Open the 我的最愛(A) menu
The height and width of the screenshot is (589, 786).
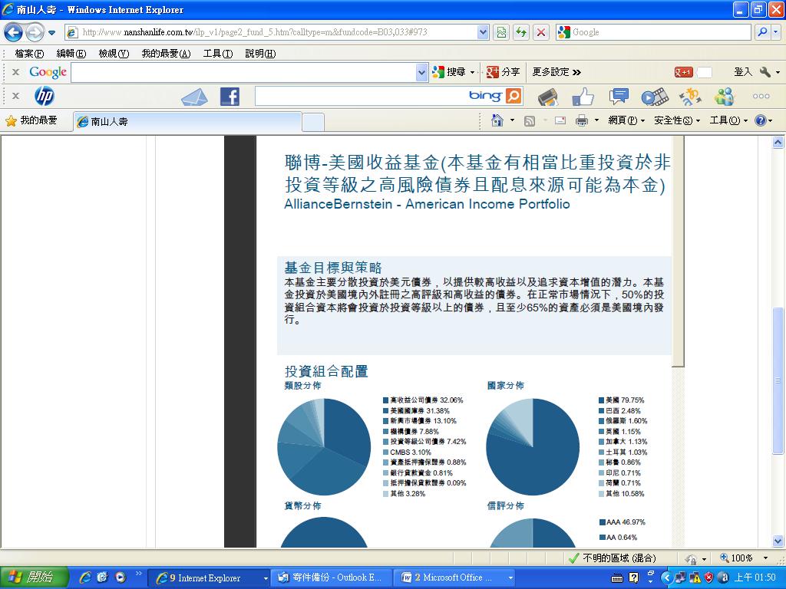pyautogui.click(x=166, y=54)
